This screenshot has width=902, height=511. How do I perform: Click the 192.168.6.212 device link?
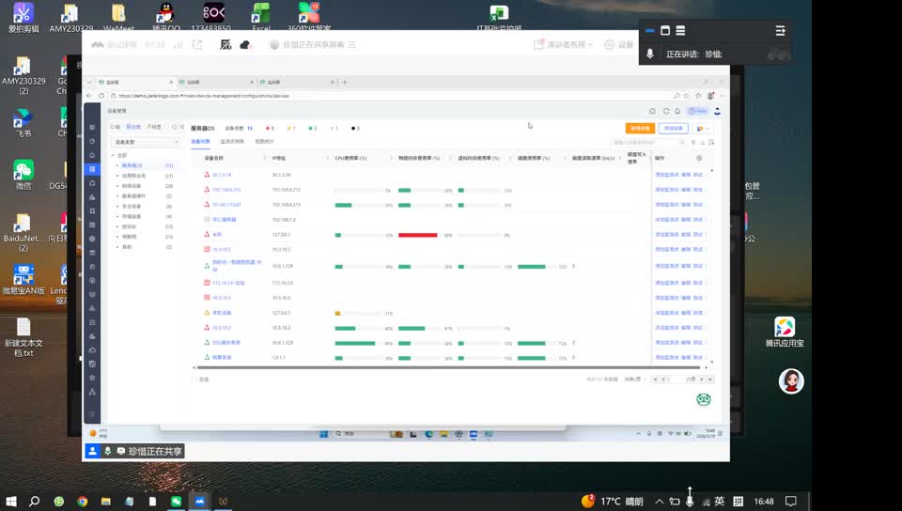[x=226, y=190]
